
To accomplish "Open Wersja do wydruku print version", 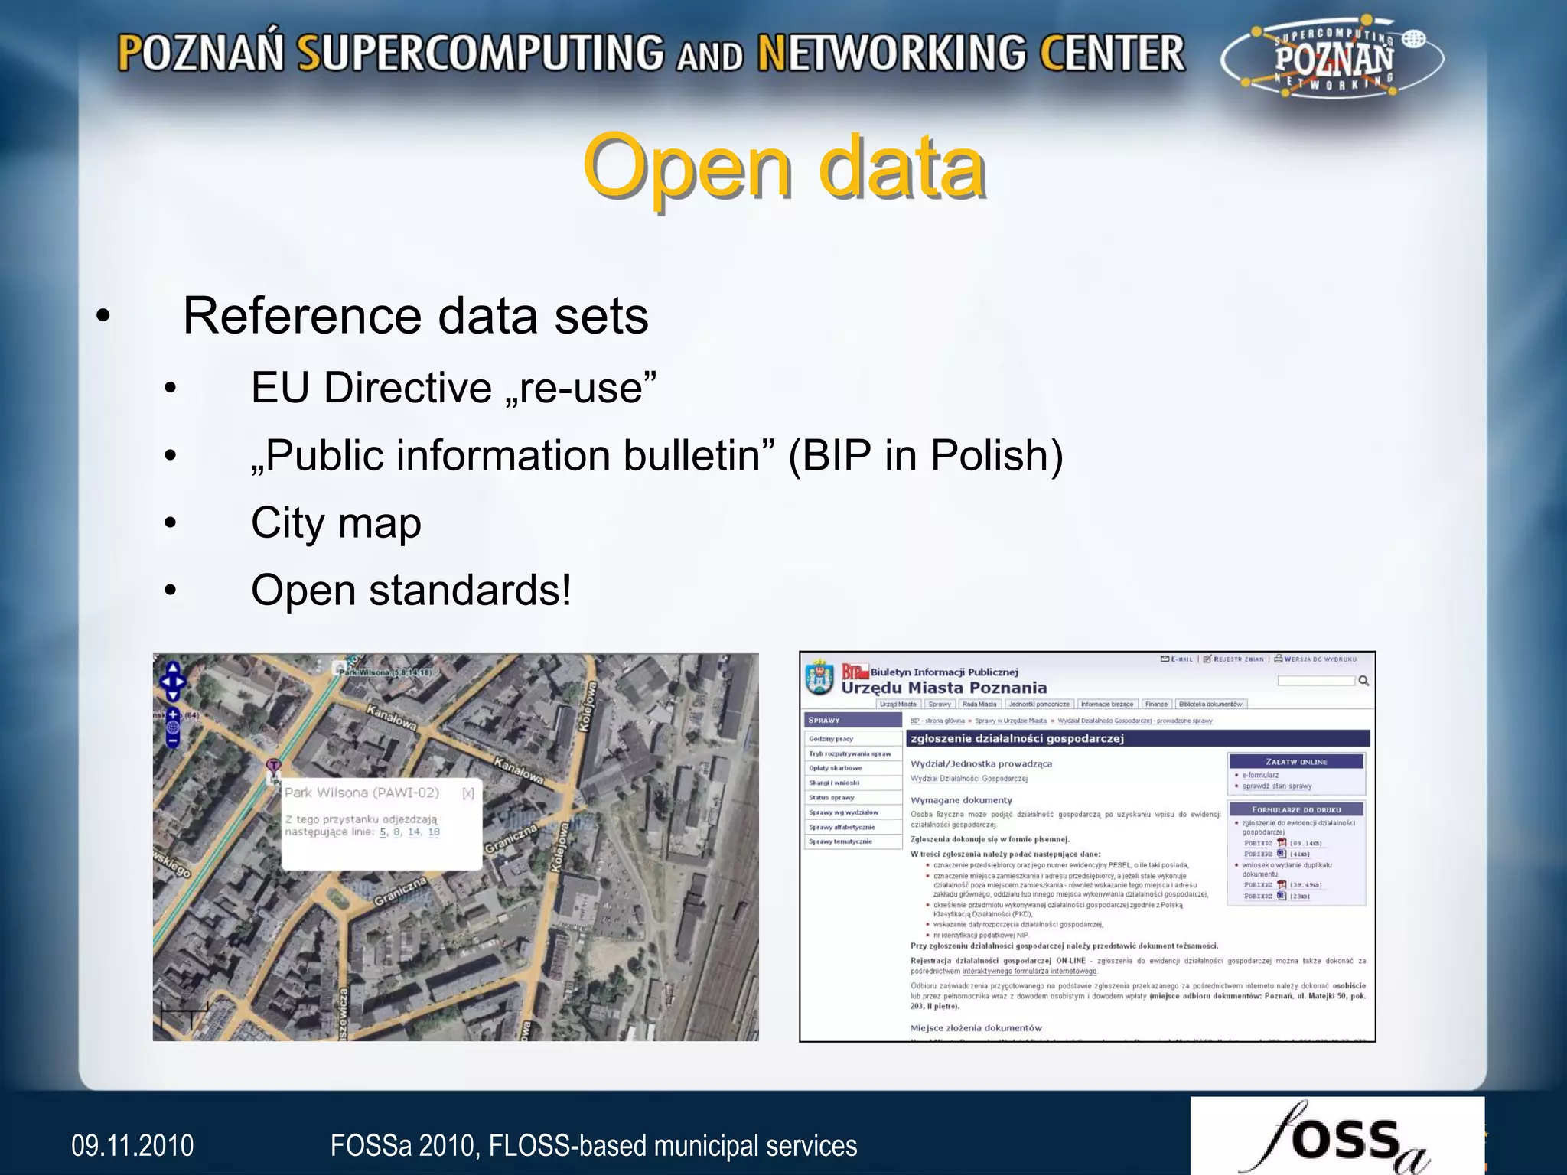I will [x=1315, y=659].
